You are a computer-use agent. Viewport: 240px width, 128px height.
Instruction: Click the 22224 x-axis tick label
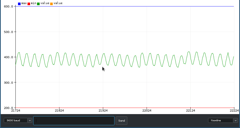tap(234, 110)
